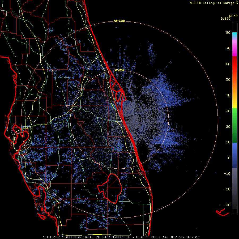Click the 70 value on the dBZ scale
239x239 pixels.
point(228,48)
